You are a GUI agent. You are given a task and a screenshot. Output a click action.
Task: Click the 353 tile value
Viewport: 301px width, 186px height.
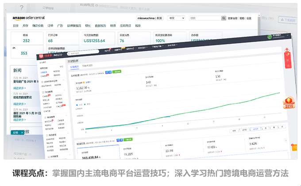click(24, 53)
